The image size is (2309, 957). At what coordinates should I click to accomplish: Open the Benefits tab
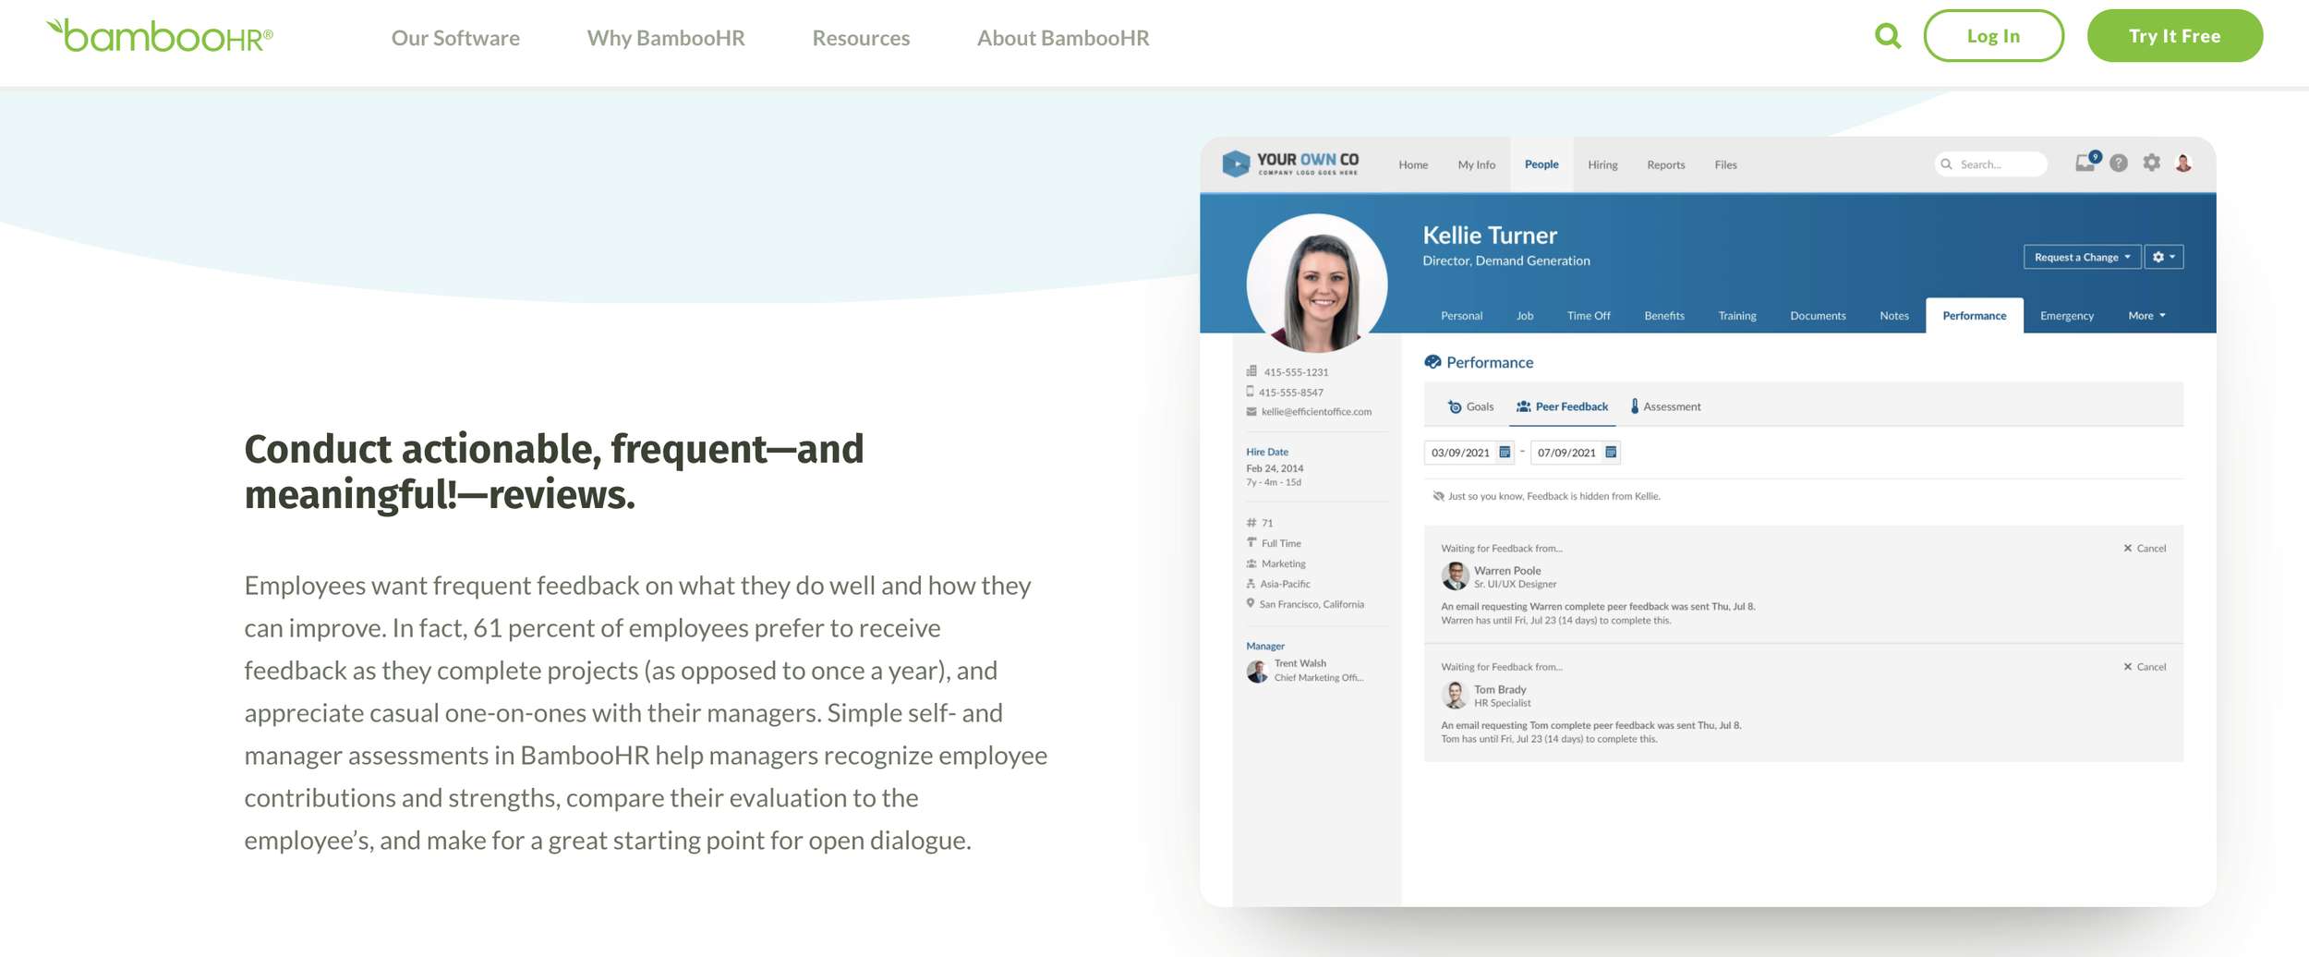[1664, 316]
